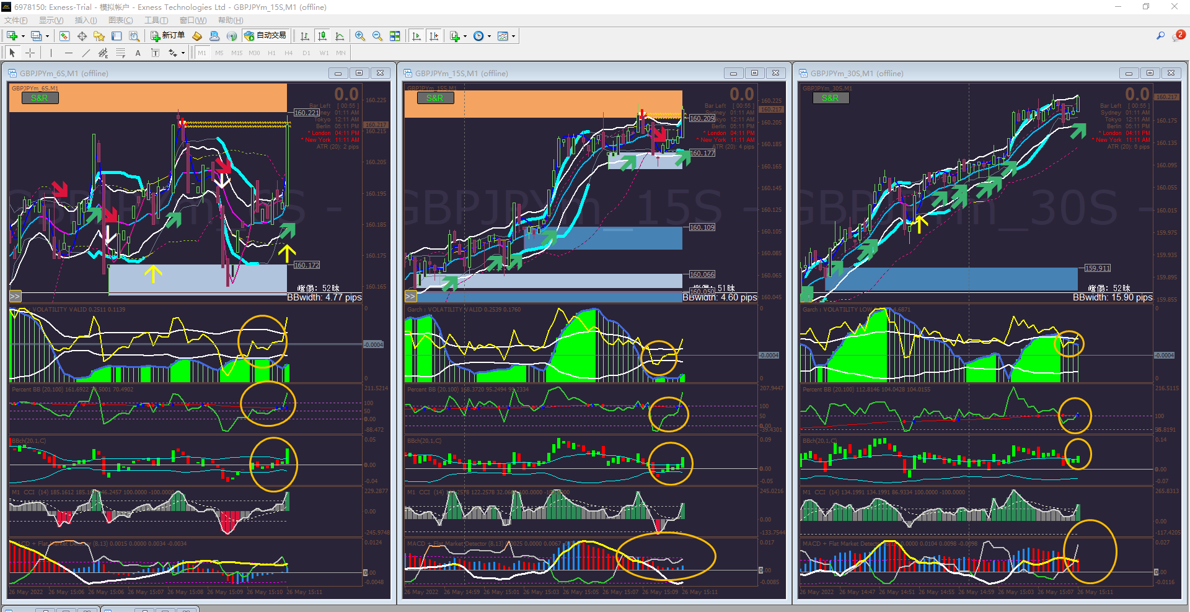Toggle chart auto scroll
The image size is (1190, 612).
coord(416,36)
